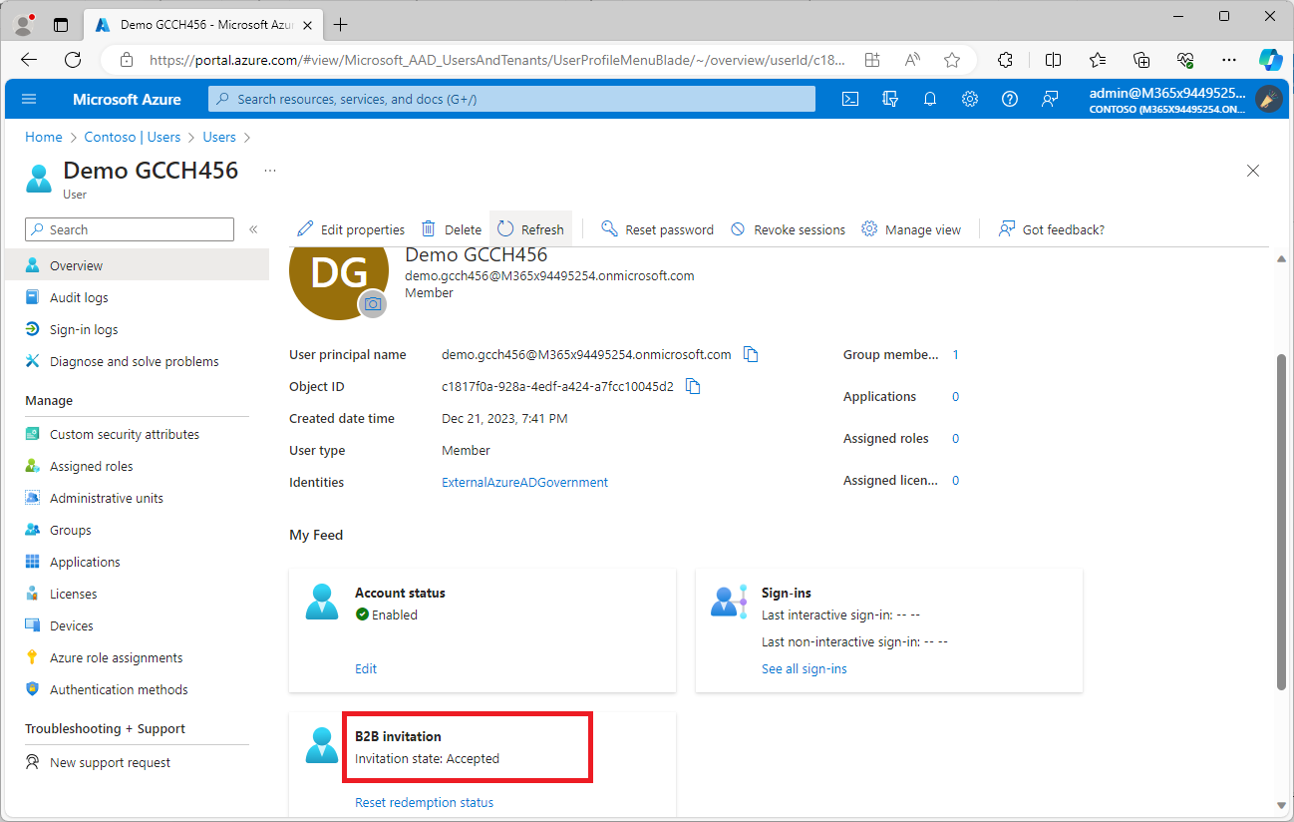
Task: Copy the Object ID value
Action: [694, 386]
